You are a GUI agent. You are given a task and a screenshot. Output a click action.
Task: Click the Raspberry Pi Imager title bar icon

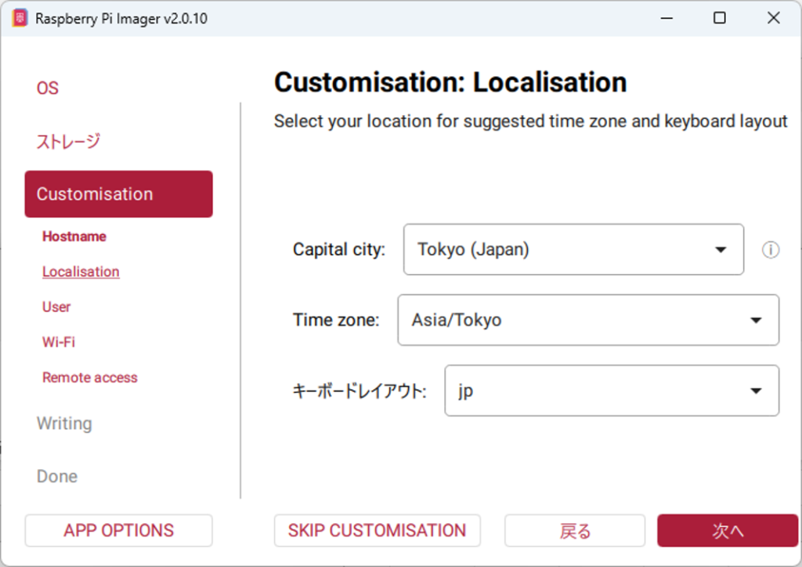pos(20,19)
